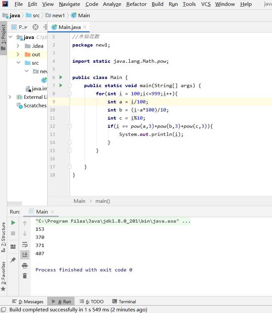The width and height of the screenshot is (272, 313).
Task: Open the Code menu
Action: tap(92, 4)
